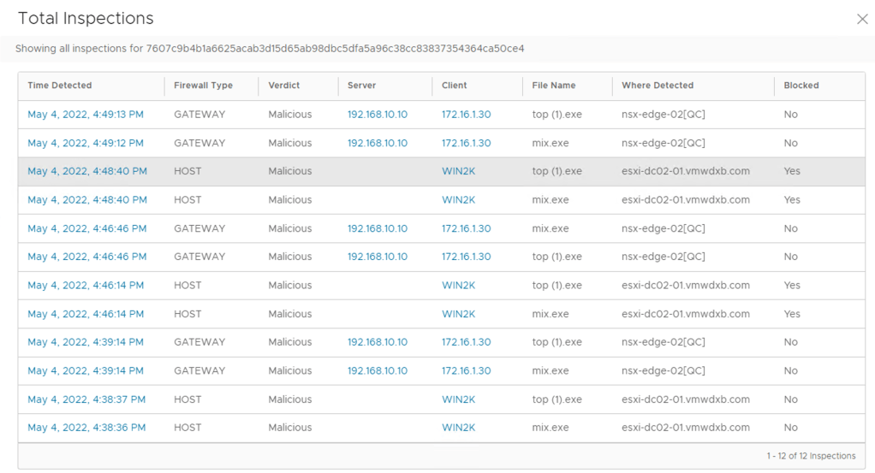Open the May 4, 4:49:12 PM inspection link
Screen dimensions: 875x473
pos(86,143)
